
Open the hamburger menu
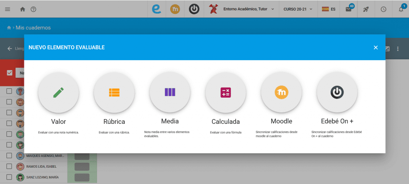(x=8, y=9)
